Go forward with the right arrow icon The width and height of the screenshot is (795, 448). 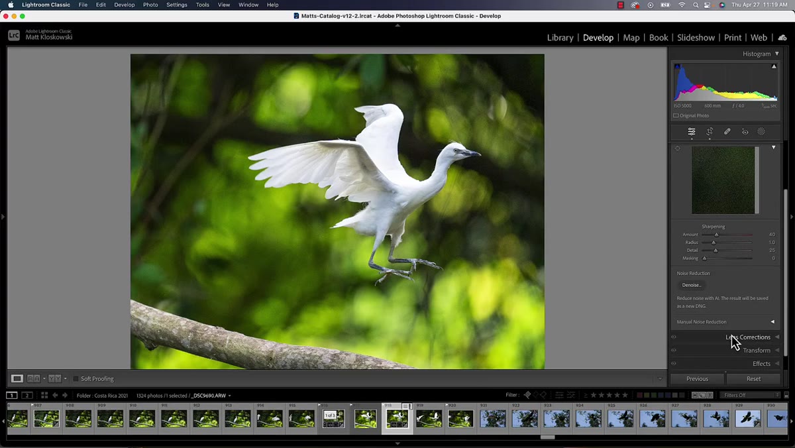[x=65, y=395]
